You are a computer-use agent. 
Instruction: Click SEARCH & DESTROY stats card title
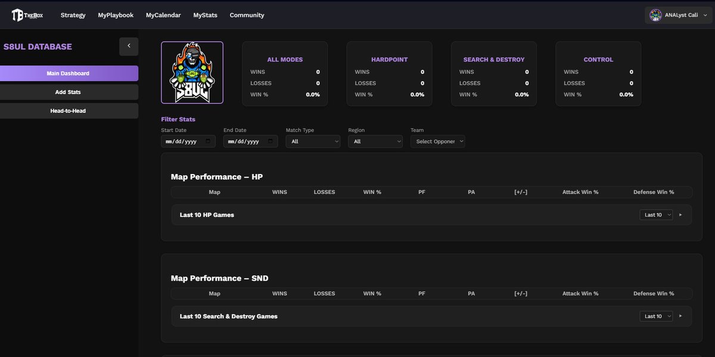(x=494, y=60)
